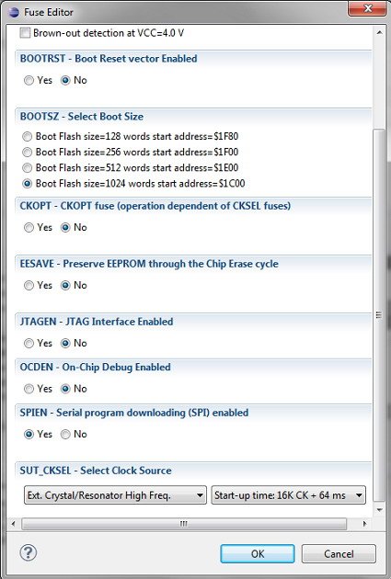This screenshot has height=579, width=391.
Task: Click the vertical scrollbar down arrow
Action: [x=379, y=510]
